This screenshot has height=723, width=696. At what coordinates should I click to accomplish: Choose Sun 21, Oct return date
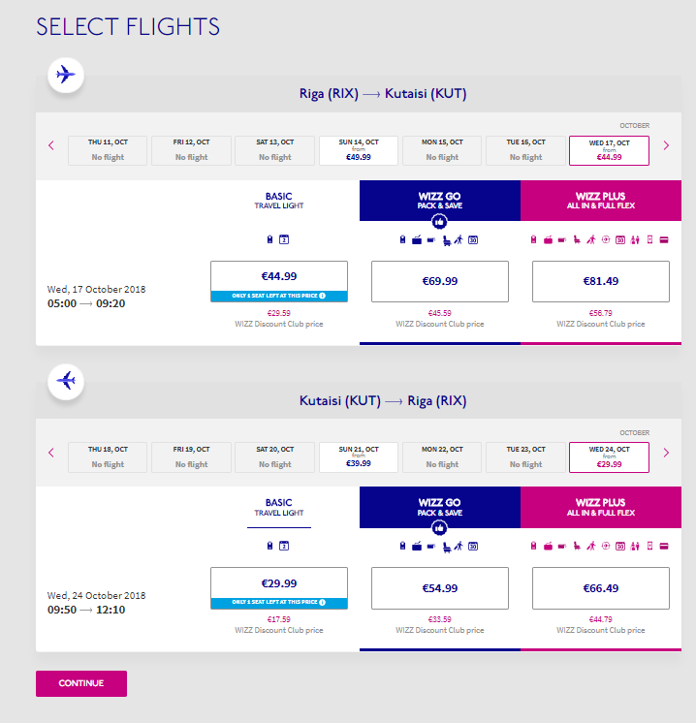359,457
